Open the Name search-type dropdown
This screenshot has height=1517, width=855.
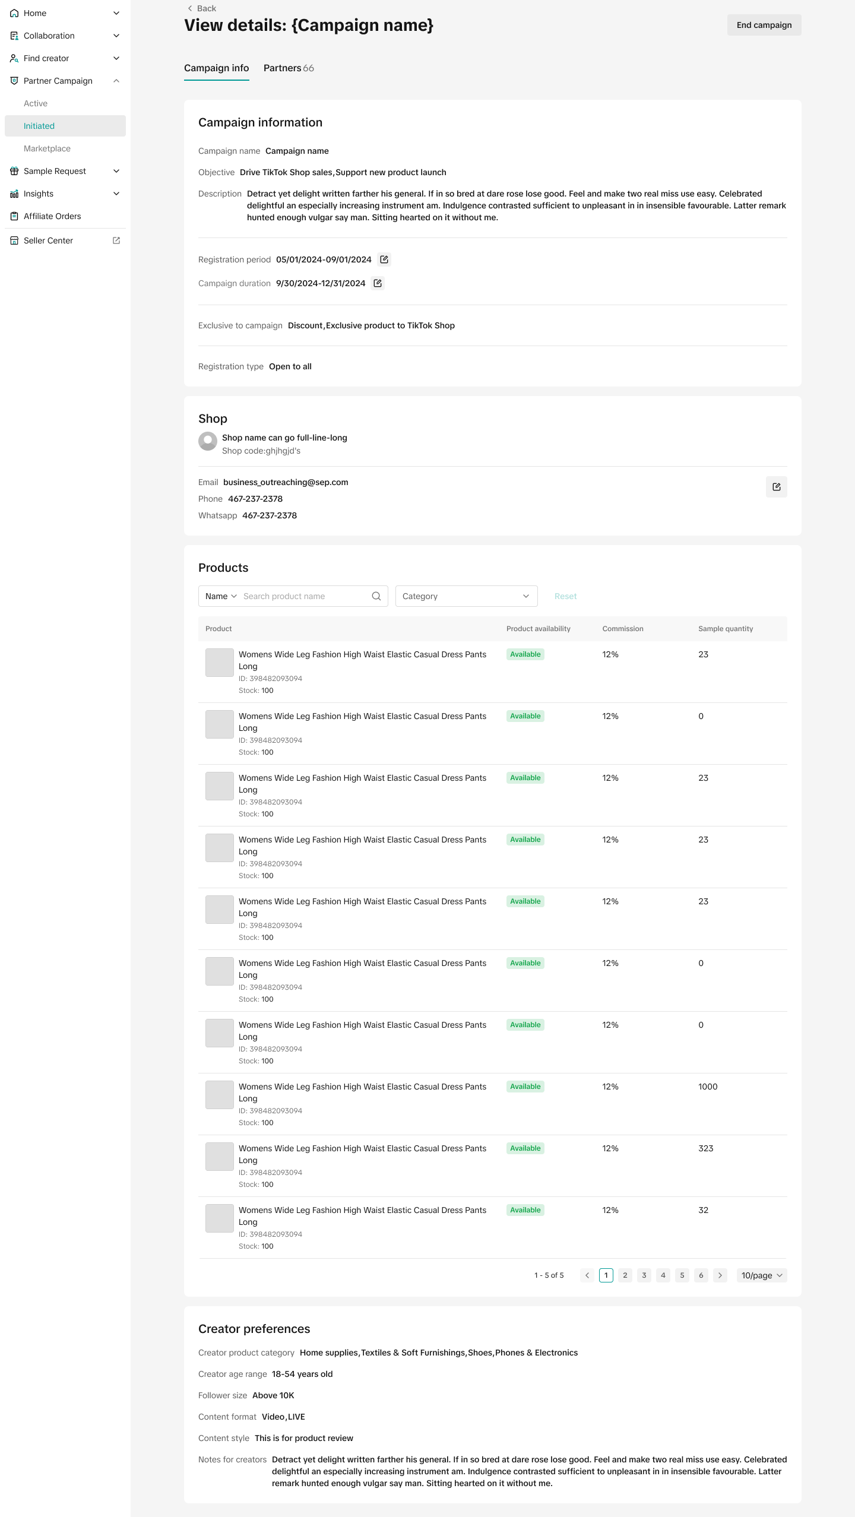221,596
